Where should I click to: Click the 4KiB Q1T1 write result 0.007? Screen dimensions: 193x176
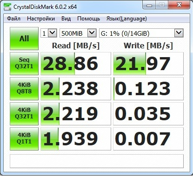[148, 139]
